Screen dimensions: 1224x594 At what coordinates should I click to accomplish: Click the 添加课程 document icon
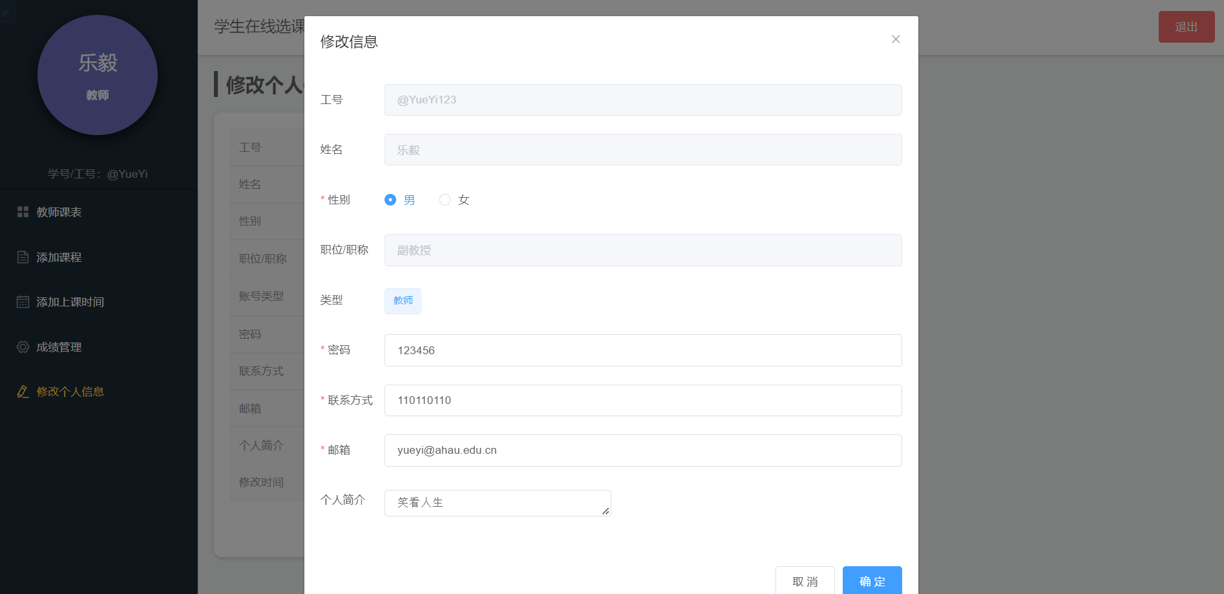tap(23, 257)
